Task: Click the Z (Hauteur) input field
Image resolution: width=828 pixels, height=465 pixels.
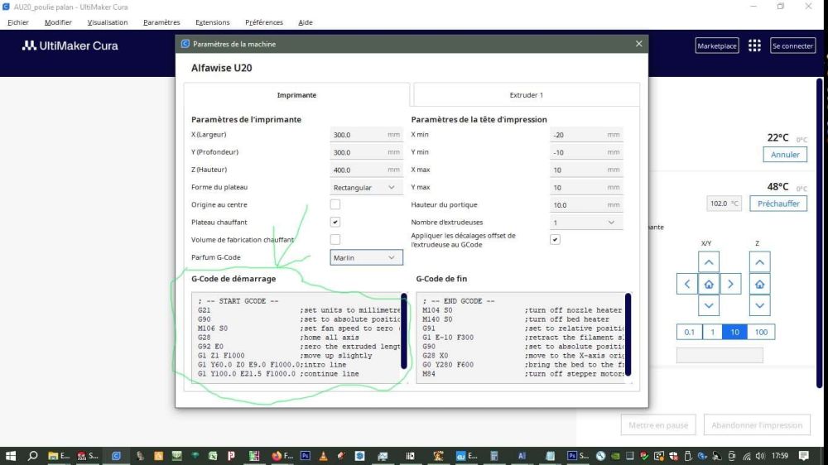Action: 366,170
